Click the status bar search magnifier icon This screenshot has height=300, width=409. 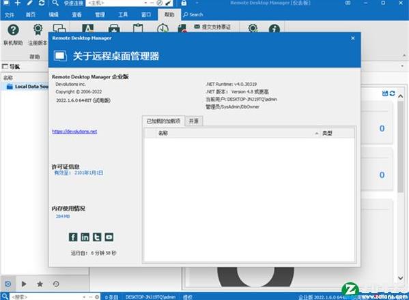point(4,297)
